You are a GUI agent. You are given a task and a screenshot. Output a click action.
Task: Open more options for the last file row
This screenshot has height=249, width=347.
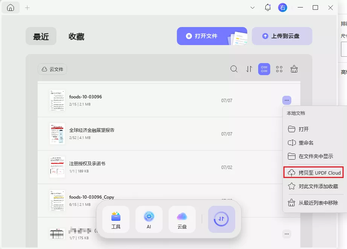click(x=287, y=234)
